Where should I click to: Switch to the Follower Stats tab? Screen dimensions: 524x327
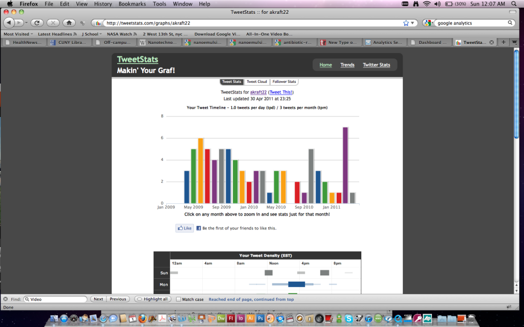(x=284, y=82)
